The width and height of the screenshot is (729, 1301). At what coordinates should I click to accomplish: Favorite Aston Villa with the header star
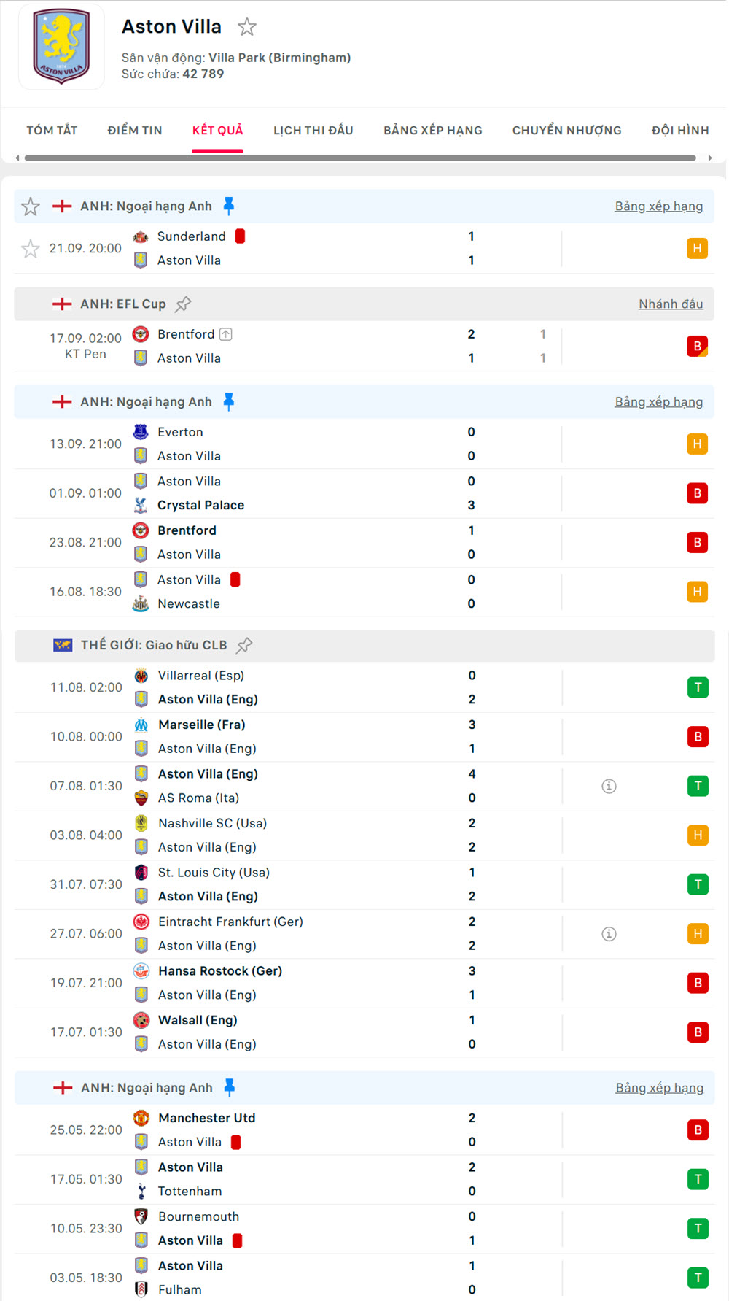click(247, 27)
